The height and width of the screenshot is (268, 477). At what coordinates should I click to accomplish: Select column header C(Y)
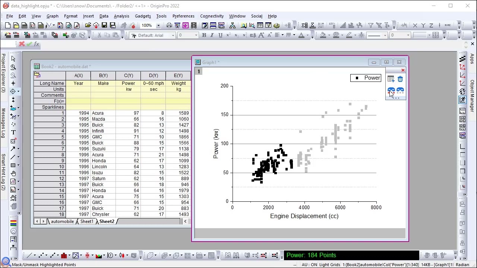[128, 76]
